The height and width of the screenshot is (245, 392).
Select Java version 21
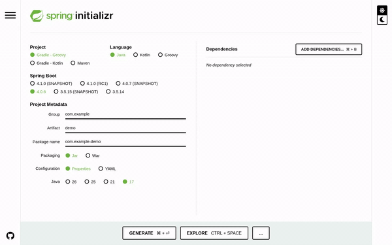point(109,182)
